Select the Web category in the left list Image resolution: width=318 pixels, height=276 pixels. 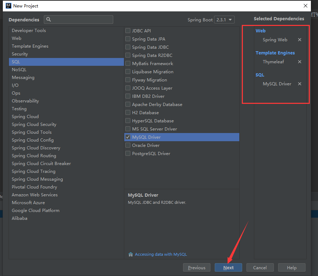click(x=66, y=38)
